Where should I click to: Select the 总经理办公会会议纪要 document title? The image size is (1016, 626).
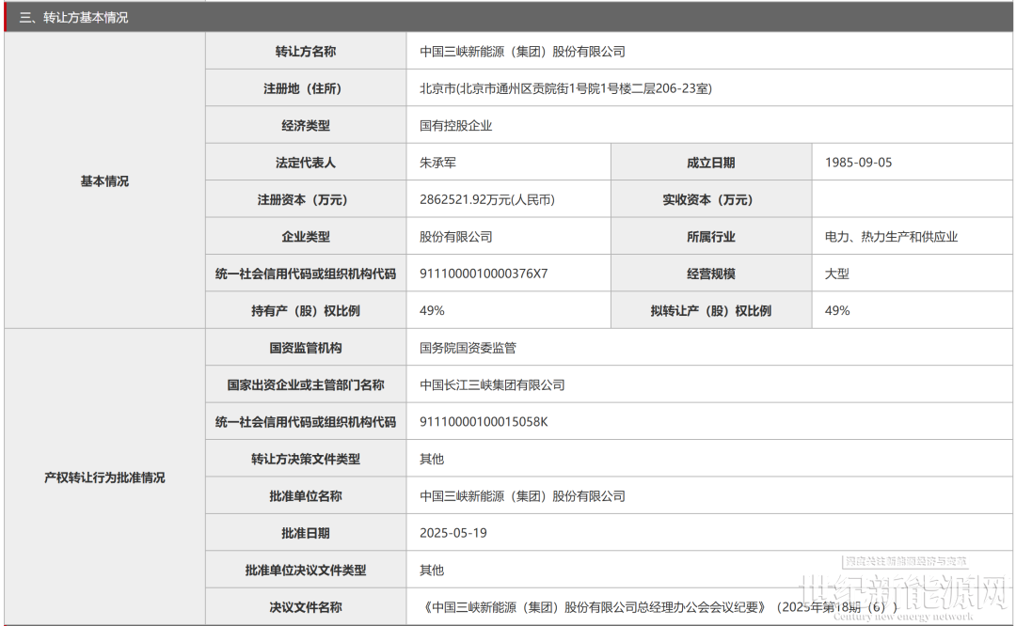click(659, 607)
